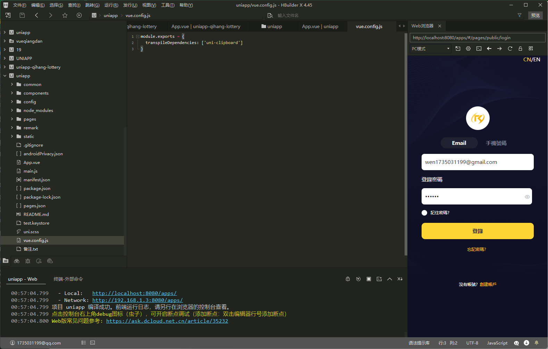Click the cloud globe panel icon
This screenshot has width=548, height=349.
click(50, 261)
